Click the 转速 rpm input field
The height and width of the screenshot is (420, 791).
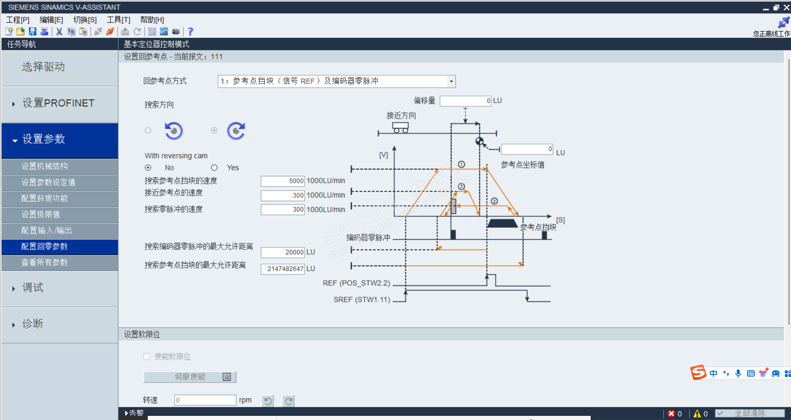205,400
